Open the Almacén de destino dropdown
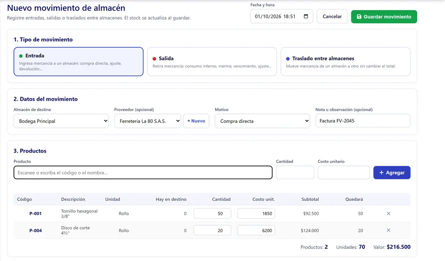The width and height of the screenshot is (445, 261). (61, 121)
